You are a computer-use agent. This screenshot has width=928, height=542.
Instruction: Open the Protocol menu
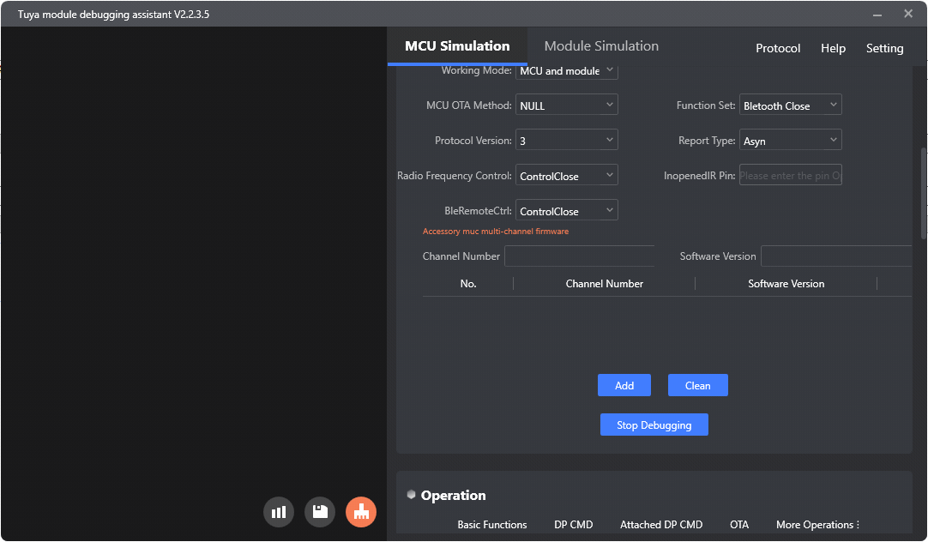coord(777,48)
